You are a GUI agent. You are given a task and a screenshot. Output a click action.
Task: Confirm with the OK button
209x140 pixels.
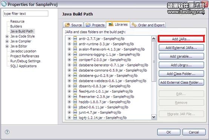[x=169, y=132]
